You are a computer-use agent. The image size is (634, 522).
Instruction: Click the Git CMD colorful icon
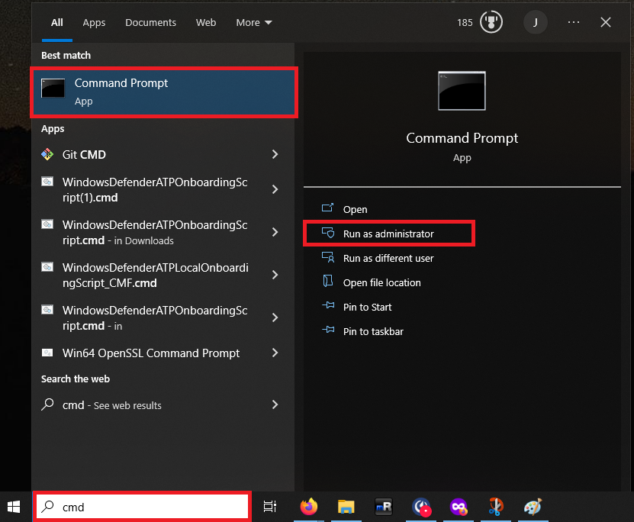(x=47, y=154)
